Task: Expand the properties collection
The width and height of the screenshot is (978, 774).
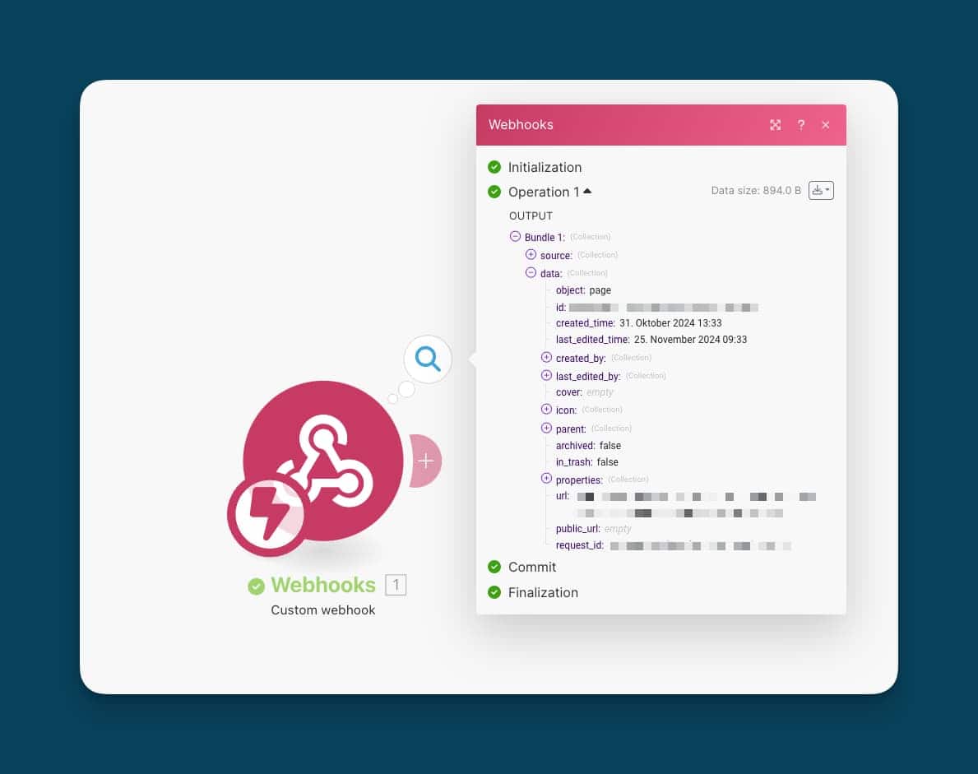Action: (x=546, y=479)
